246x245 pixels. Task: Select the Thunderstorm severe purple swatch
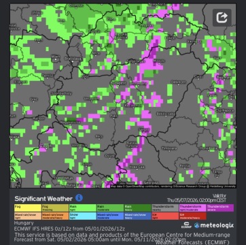(220, 208)
